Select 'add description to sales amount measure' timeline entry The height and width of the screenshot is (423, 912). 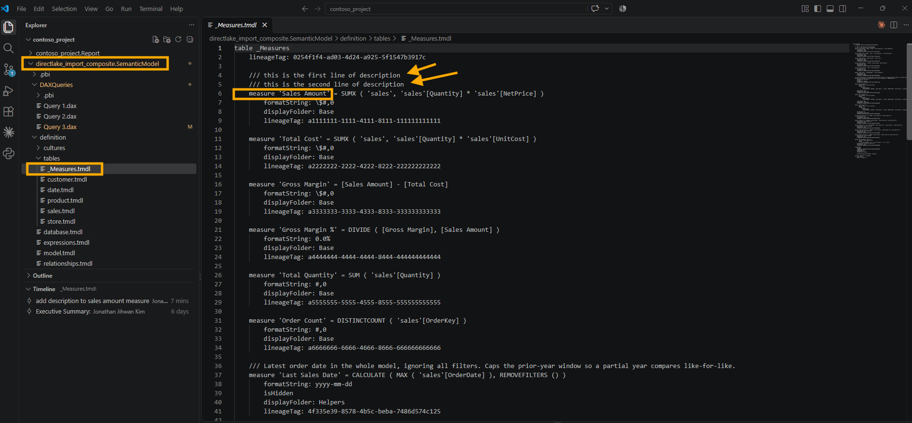108,301
